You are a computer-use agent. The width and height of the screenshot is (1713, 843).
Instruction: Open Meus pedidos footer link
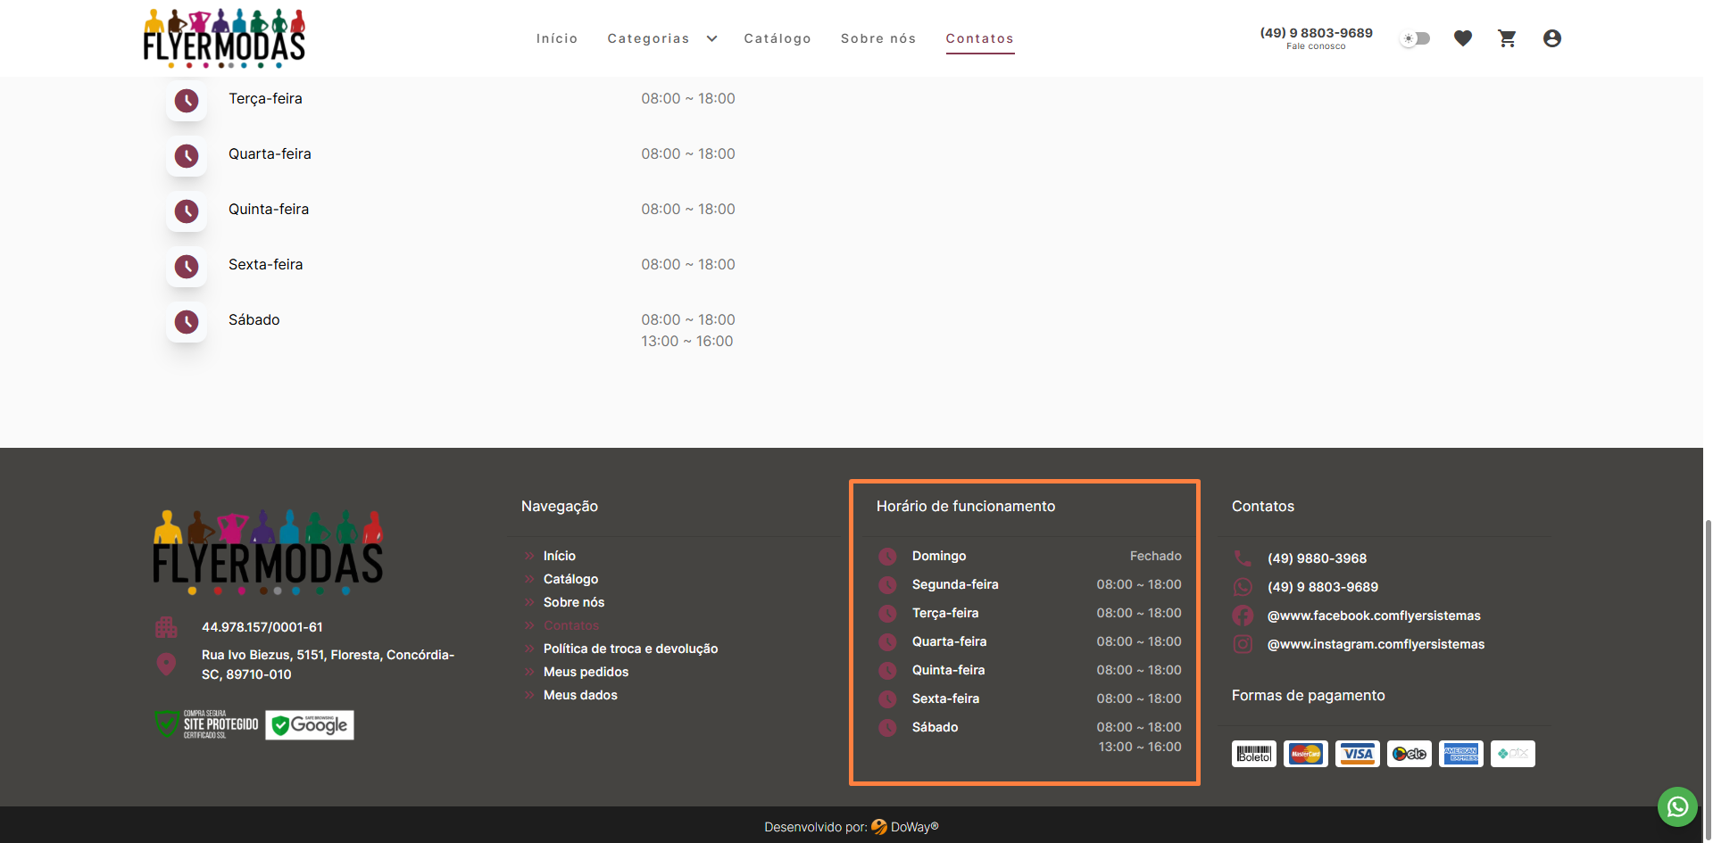point(586,672)
